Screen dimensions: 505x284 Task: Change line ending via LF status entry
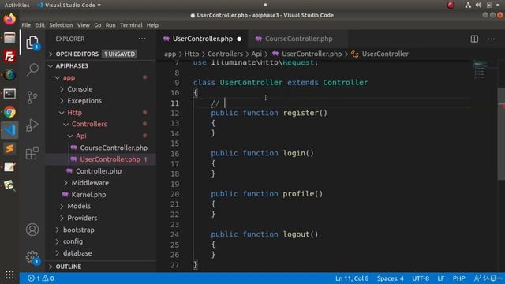[x=440, y=278]
